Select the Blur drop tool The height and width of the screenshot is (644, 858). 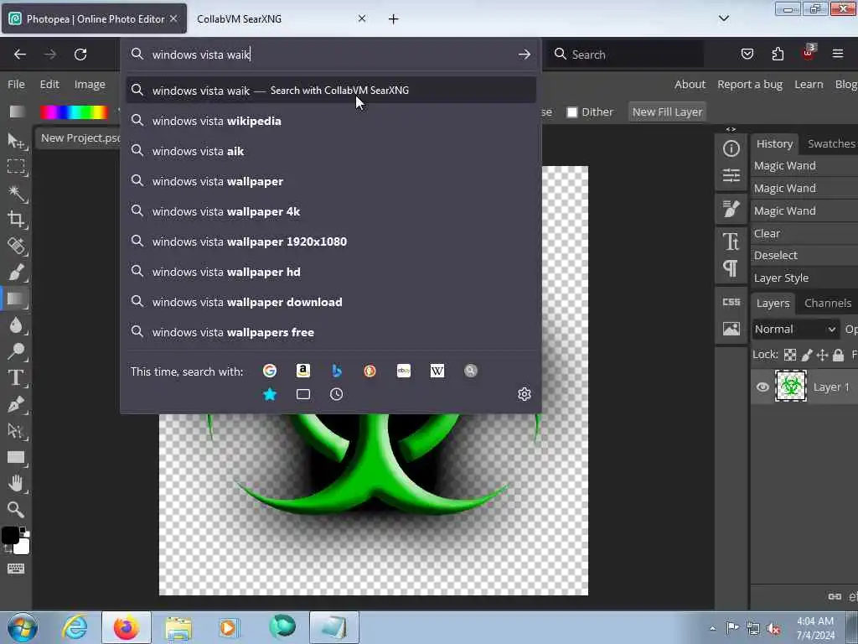[16, 325]
